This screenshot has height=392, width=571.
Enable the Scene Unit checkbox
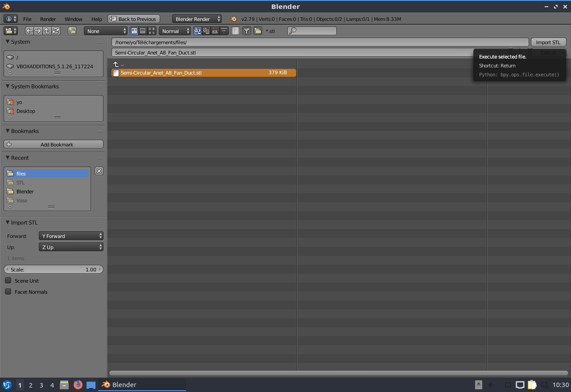click(x=8, y=280)
